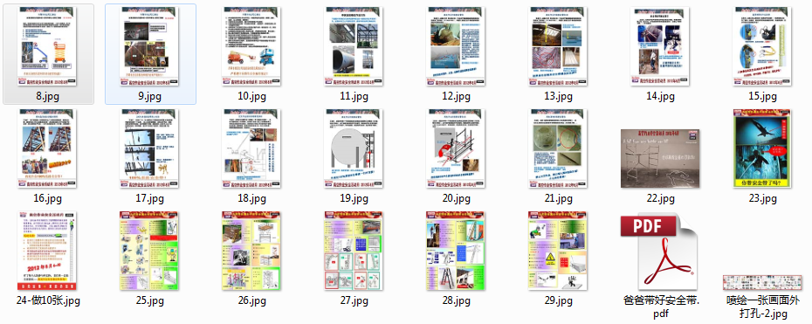
Task: Select the 9.jpg file thumbnail
Action: (x=150, y=46)
